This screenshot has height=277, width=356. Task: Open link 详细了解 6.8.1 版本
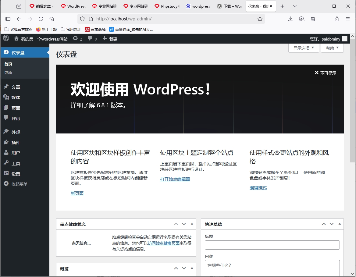(100, 105)
